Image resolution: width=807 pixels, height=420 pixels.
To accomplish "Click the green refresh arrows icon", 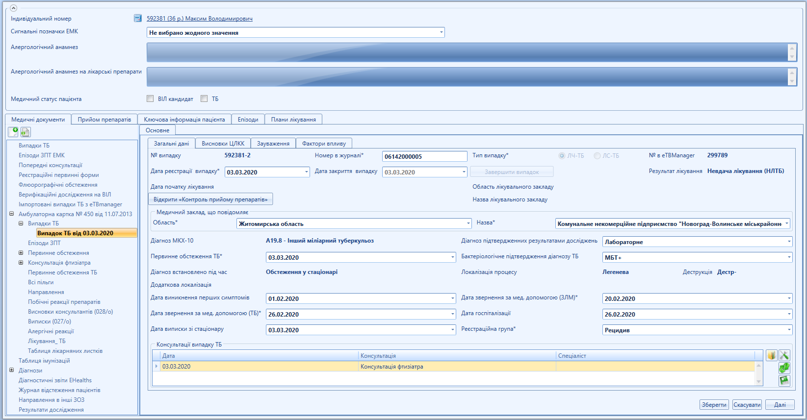I will pyautogui.click(x=784, y=368).
